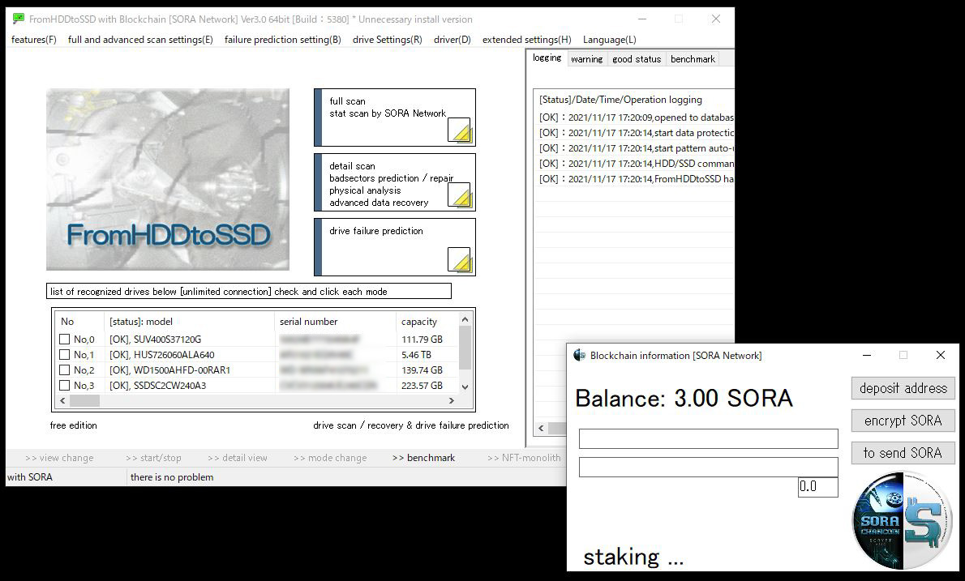The image size is (965, 581).
Task: Click the Blockchain information window title icon
Action: point(579,355)
